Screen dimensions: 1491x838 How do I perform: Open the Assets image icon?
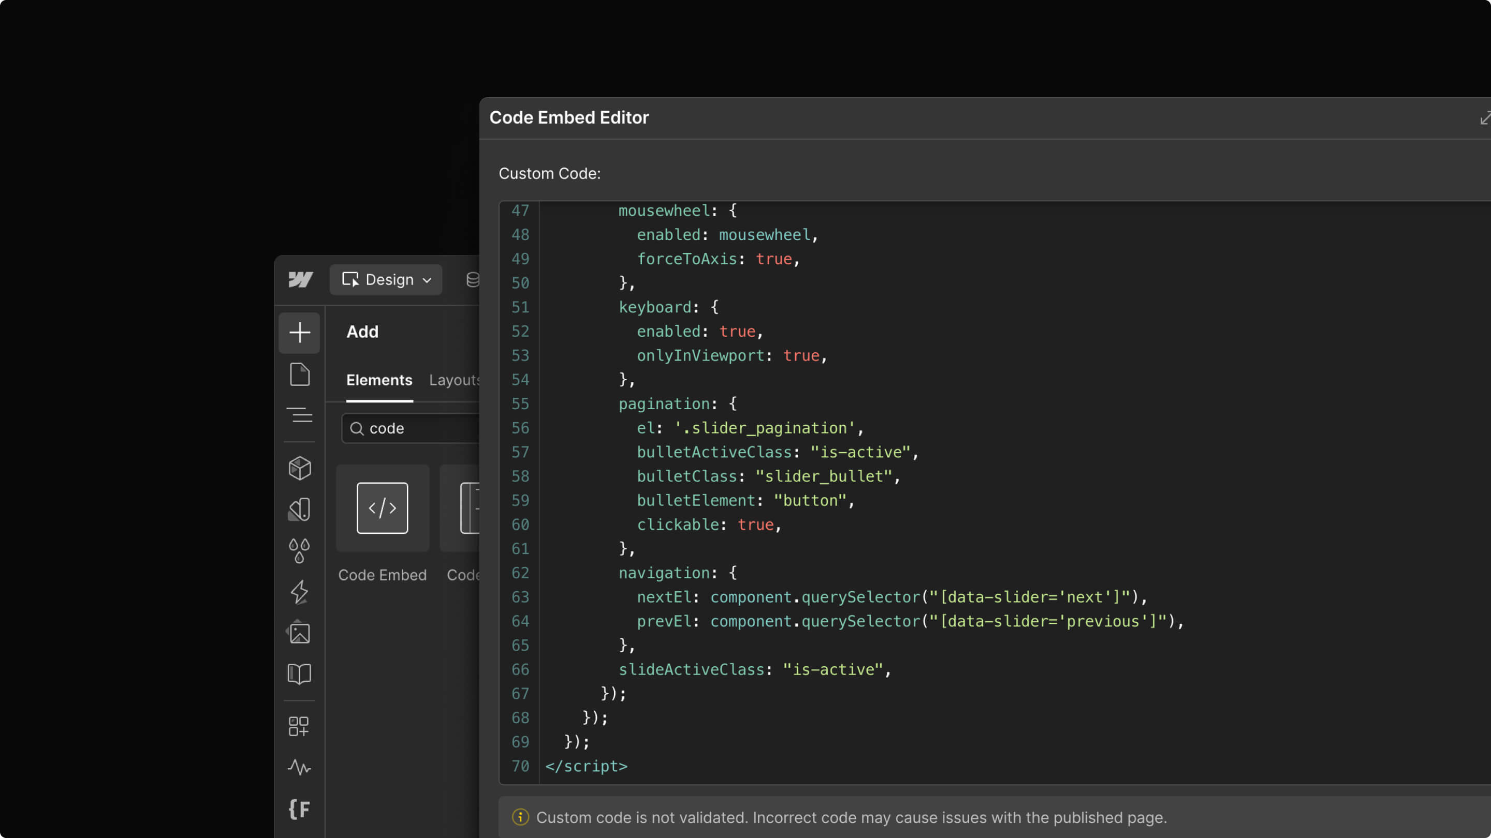click(299, 633)
